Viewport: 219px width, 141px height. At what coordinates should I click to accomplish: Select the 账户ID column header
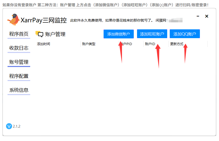150,44
